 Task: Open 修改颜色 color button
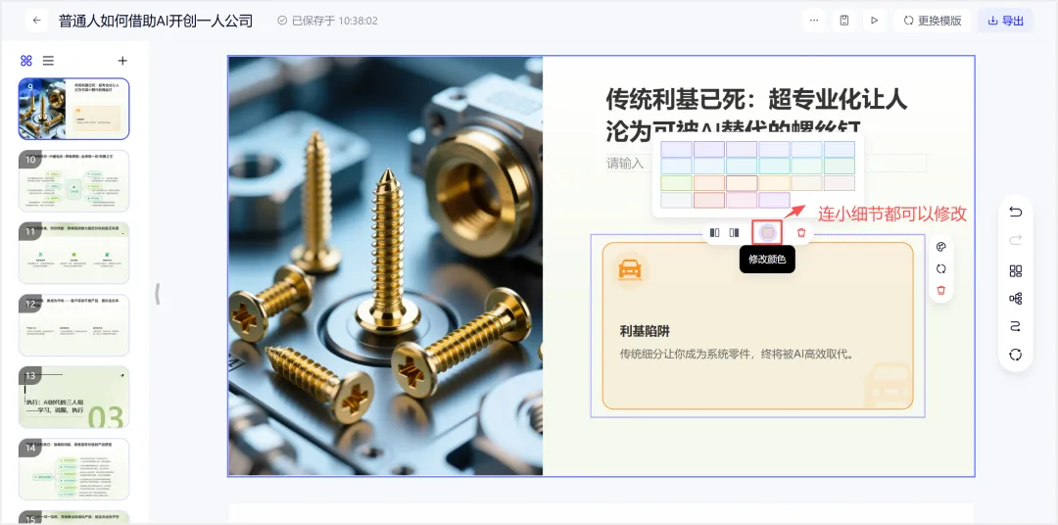pos(767,233)
